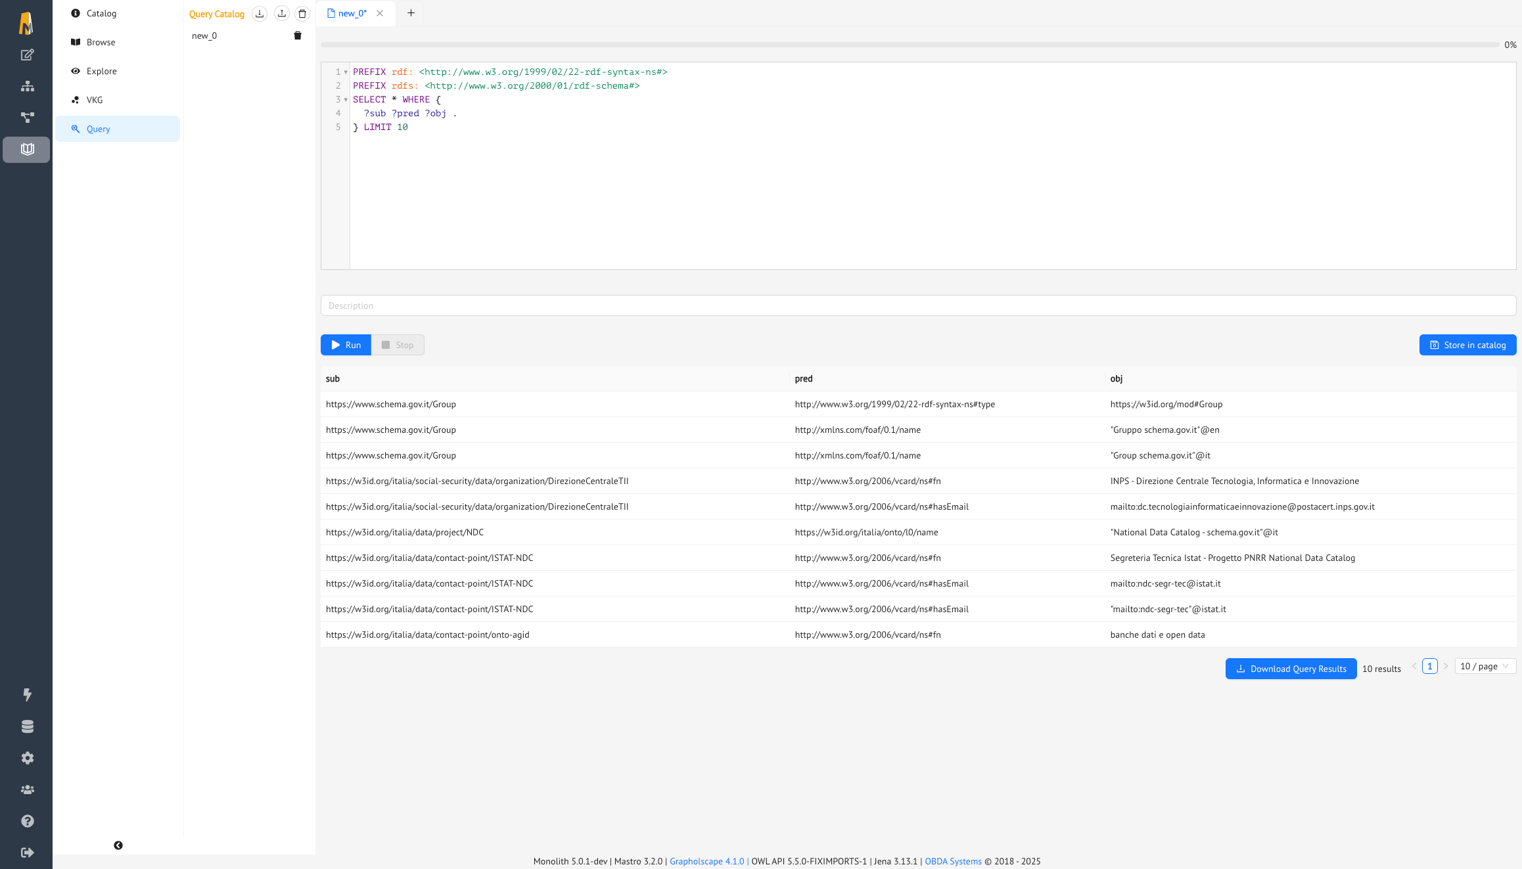
Task: Click the active book-shaped Query icon
Action: coord(26,149)
